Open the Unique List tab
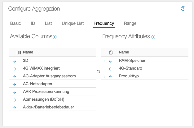This screenshot has height=128, width=194. [73, 23]
